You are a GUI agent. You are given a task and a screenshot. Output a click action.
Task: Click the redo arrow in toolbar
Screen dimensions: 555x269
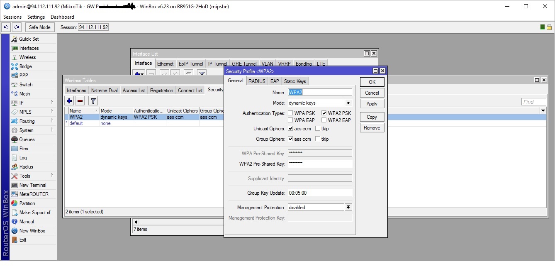tap(17, 27)
